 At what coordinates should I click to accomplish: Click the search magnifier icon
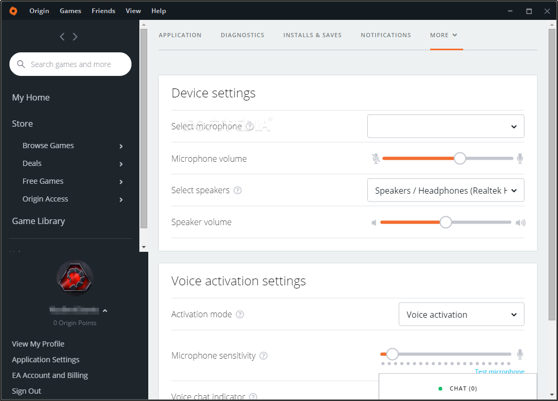[x=21, y=64]
